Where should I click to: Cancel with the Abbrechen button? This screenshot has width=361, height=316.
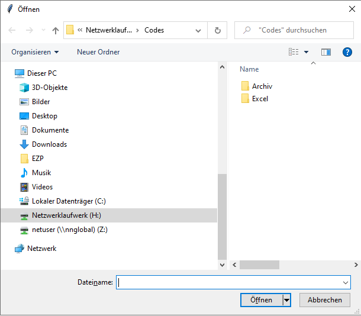click(325, 300)
